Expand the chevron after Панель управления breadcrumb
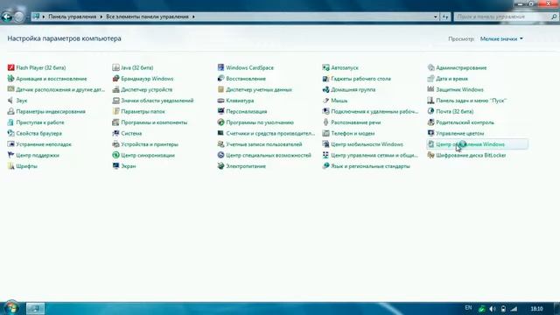560x315 pixels. click(101, 17)
